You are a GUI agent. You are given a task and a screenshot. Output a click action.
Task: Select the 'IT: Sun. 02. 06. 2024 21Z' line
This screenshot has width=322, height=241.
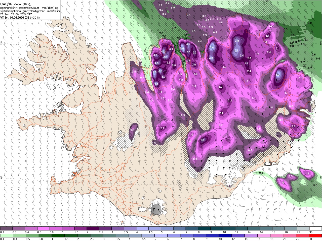click(x=16, y=14)
